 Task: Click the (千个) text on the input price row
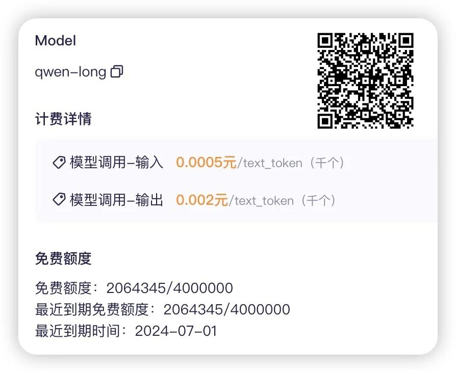327,163
